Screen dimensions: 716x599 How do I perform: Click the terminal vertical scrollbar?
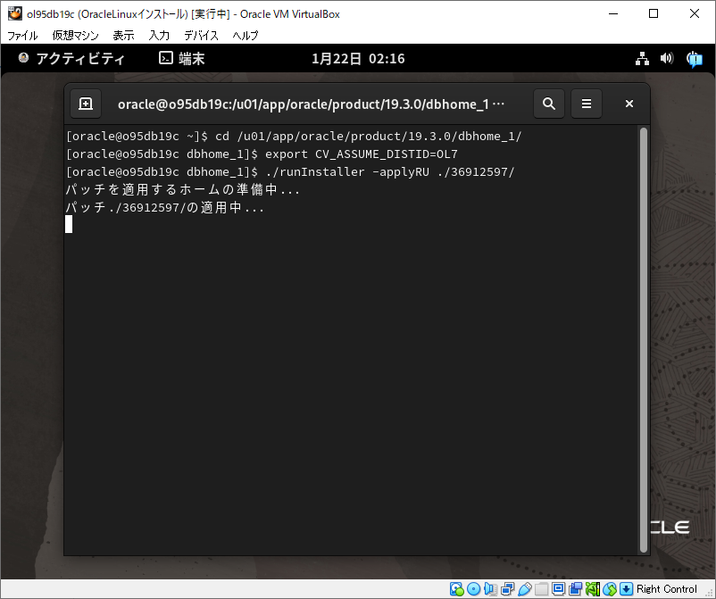click(x=644, y=340)
